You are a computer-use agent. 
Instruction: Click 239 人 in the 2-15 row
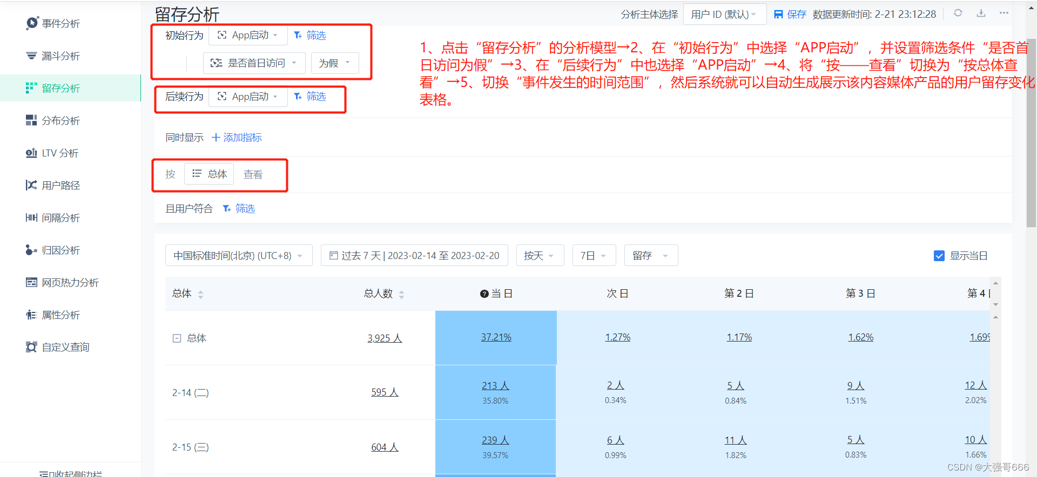[495, 440]
